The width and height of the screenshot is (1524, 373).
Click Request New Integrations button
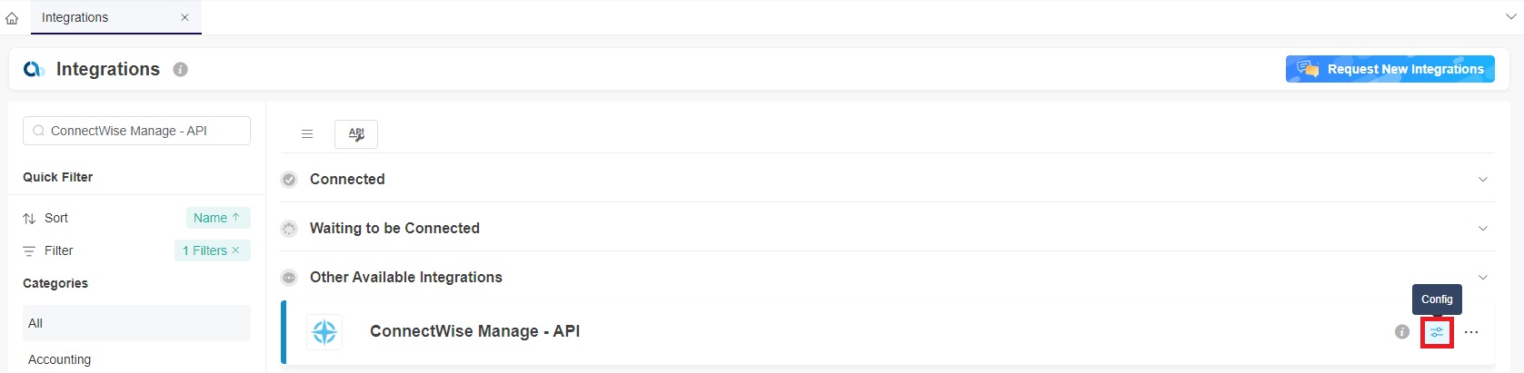pos(1390,69)
